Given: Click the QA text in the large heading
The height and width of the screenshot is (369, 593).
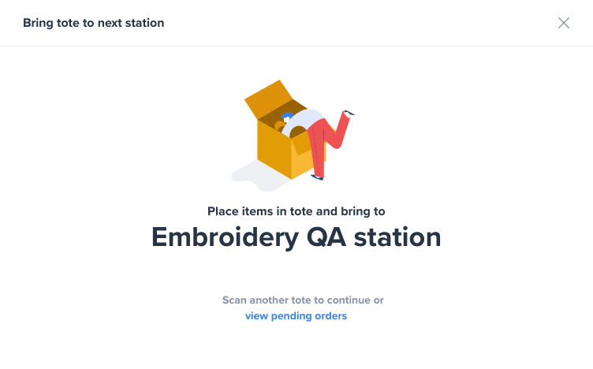Looking at the screenshot, I should point(326,237).
